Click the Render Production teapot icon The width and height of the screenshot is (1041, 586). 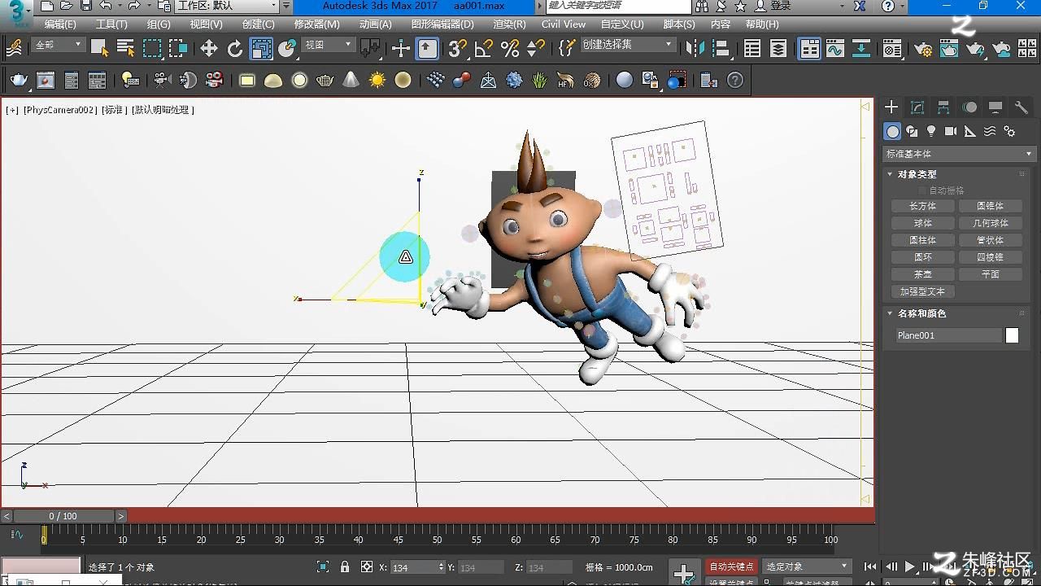tap(975, 48)
